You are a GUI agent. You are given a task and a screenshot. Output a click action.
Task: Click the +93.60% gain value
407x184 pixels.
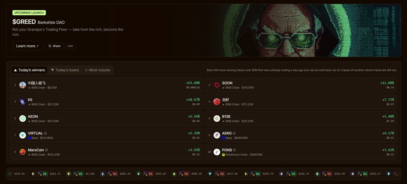193,83
